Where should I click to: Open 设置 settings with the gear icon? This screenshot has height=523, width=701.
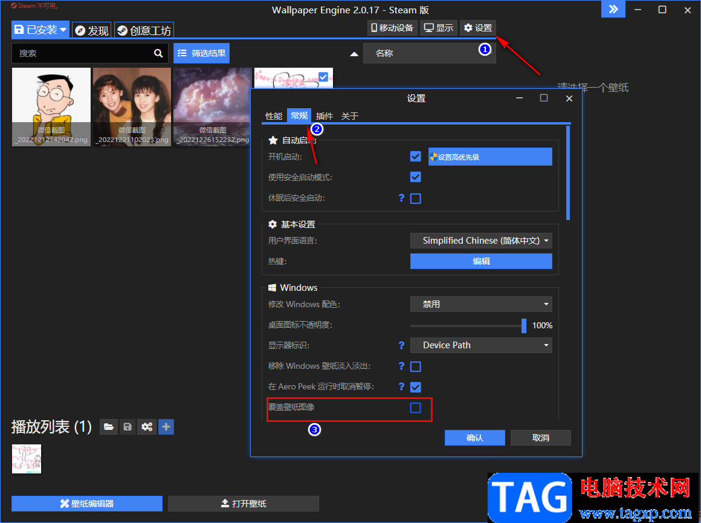477,28
